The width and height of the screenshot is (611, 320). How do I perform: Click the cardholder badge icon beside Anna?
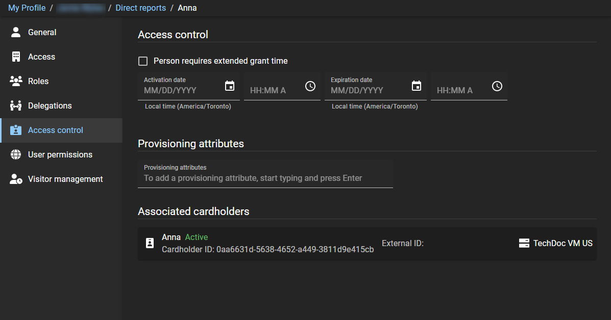[x=150, y=244]
